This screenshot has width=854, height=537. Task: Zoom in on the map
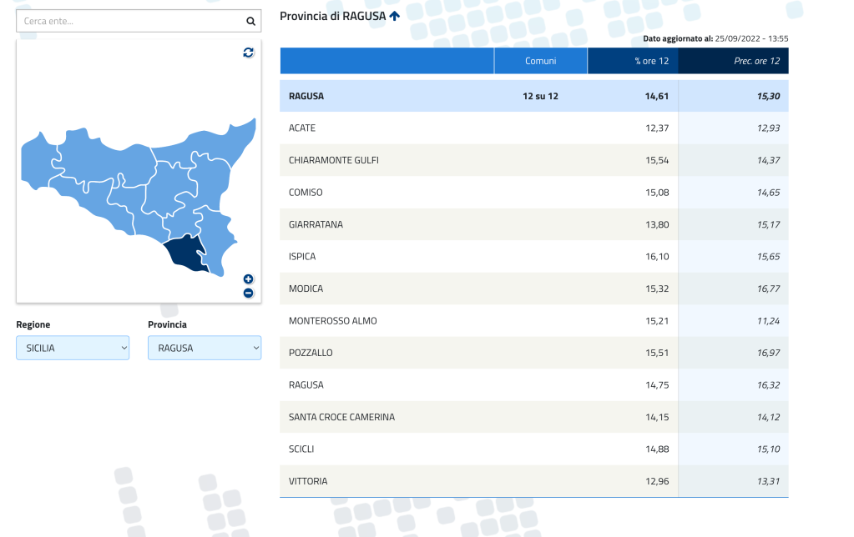tap(248, 279)
